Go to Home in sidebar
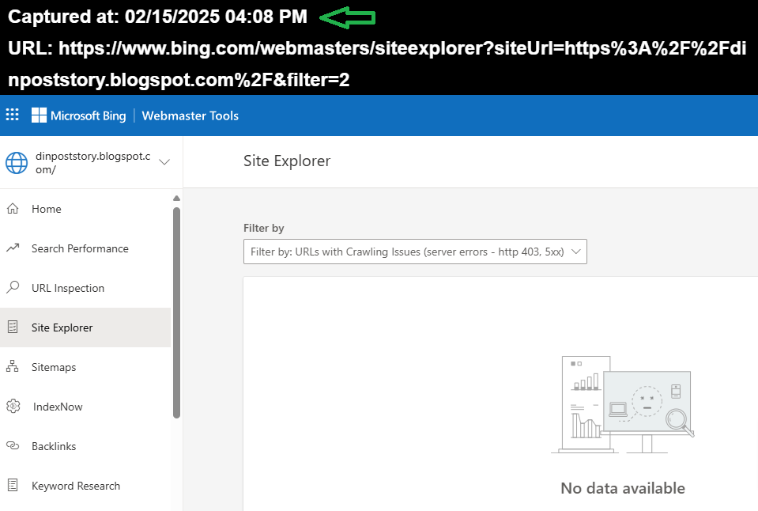Viewport: 758px width, 511px height. 47,209
